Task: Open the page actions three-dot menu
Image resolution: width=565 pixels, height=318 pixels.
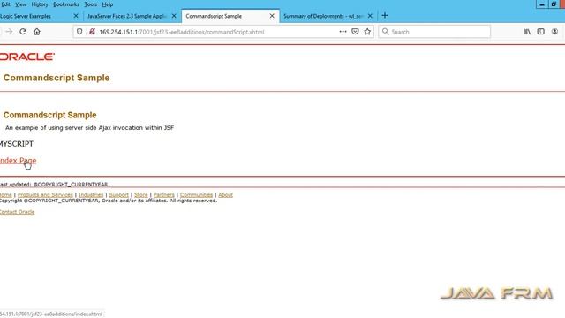Action: point(343,32)
